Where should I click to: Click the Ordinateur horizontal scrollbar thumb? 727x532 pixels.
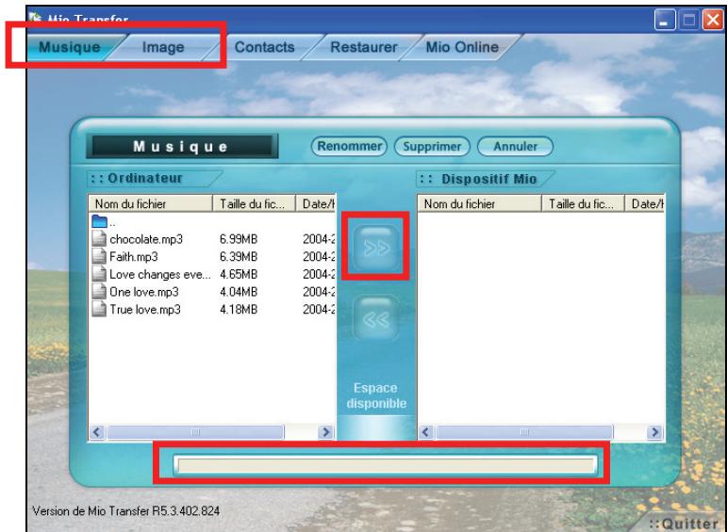[195, 432]
